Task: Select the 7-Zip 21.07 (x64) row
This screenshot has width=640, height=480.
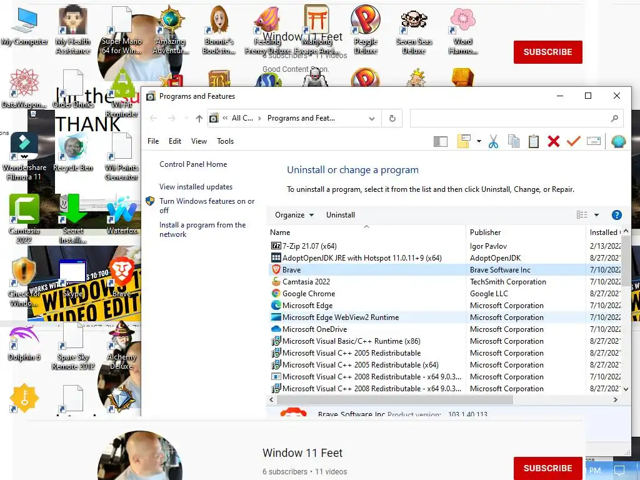Action: (445, 246)
